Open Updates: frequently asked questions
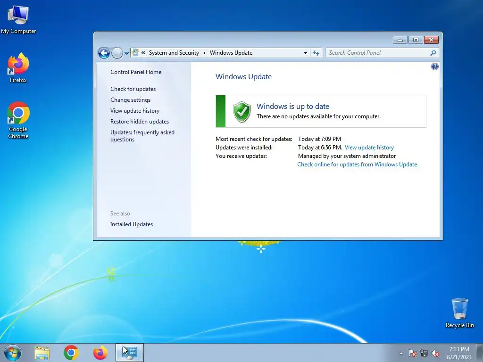Image resolution: width=483 pixels, height=362 pixels. [x=142, y=136]
